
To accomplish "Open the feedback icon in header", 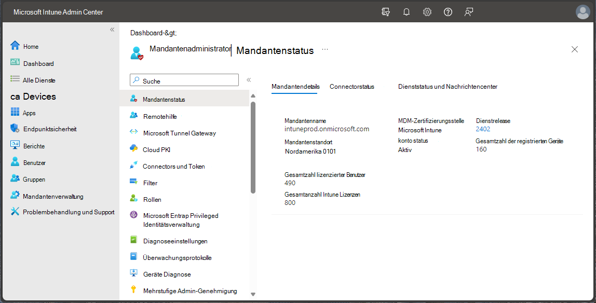I will (x=469, y=12).
